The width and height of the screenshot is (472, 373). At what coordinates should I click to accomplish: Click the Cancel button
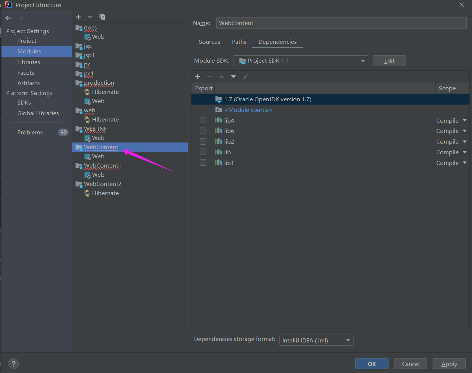click(411, 364)
